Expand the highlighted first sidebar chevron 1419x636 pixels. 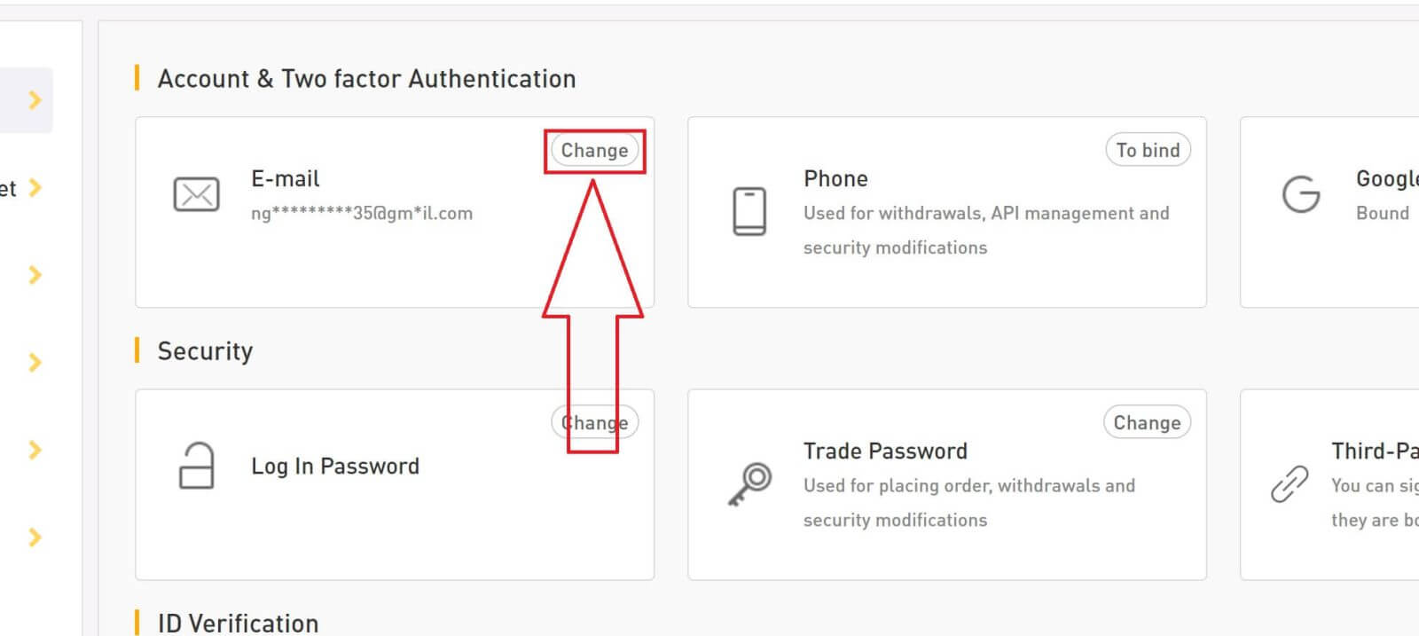[35, 99]
